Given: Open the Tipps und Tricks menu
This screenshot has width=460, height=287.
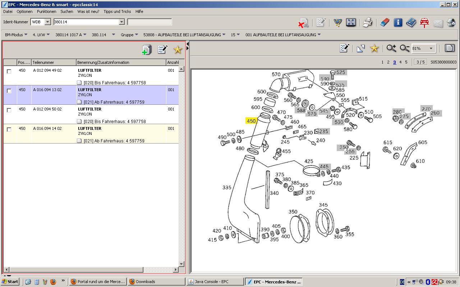Looking at the screenshot, I should (x=117, y=11).
